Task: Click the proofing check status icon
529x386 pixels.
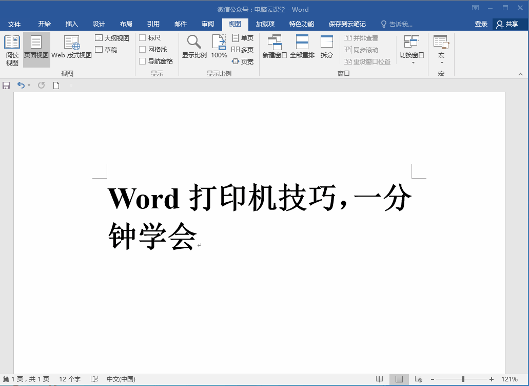Action: [94, 379]
